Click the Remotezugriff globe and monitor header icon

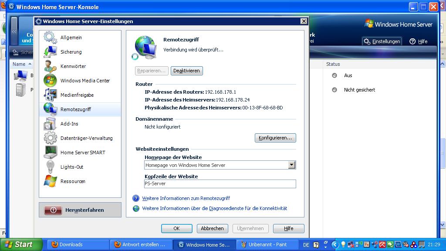pyautogui.click(x=145, y=47)
